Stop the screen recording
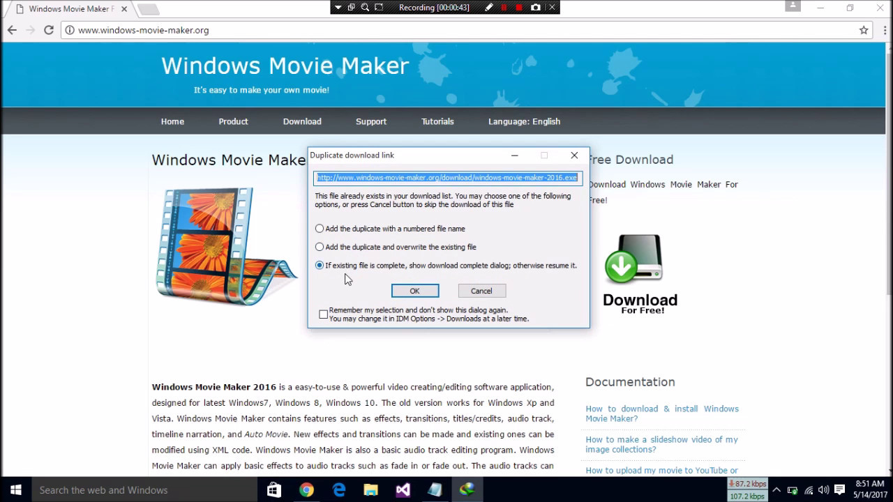 [519, 7]
